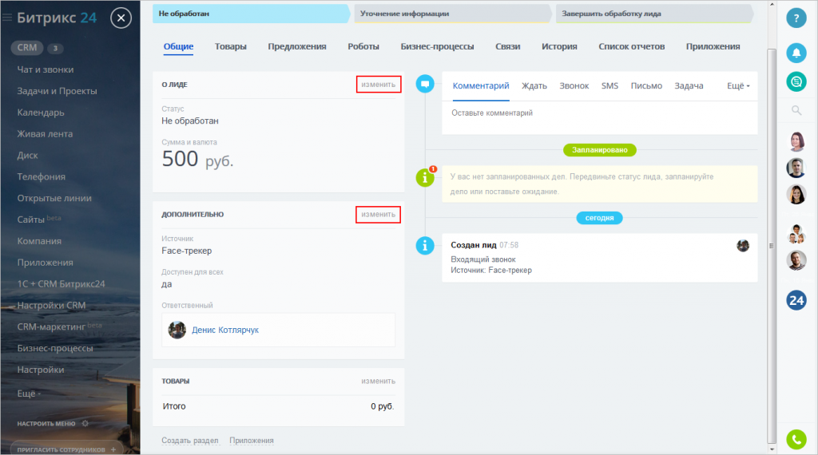Image resolution: width=818 pixels, height=455 pixels.
Task: Open notifications bell icon
Action: pos(796,53)
